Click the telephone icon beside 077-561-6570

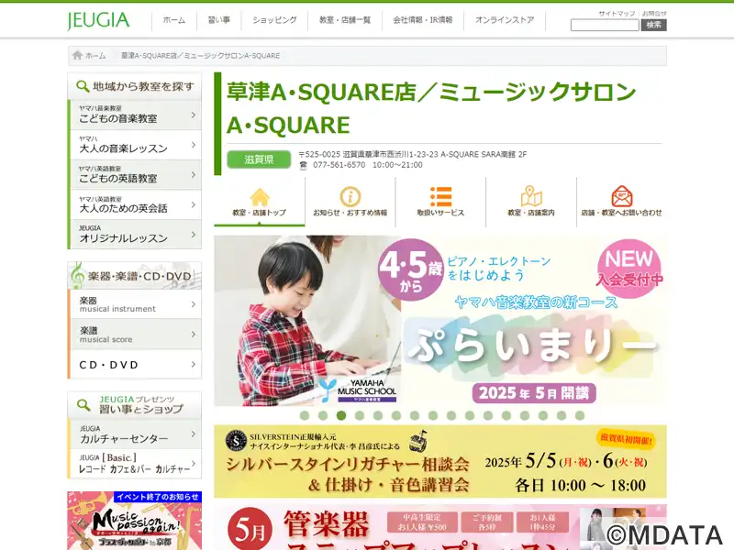(304, 165)
